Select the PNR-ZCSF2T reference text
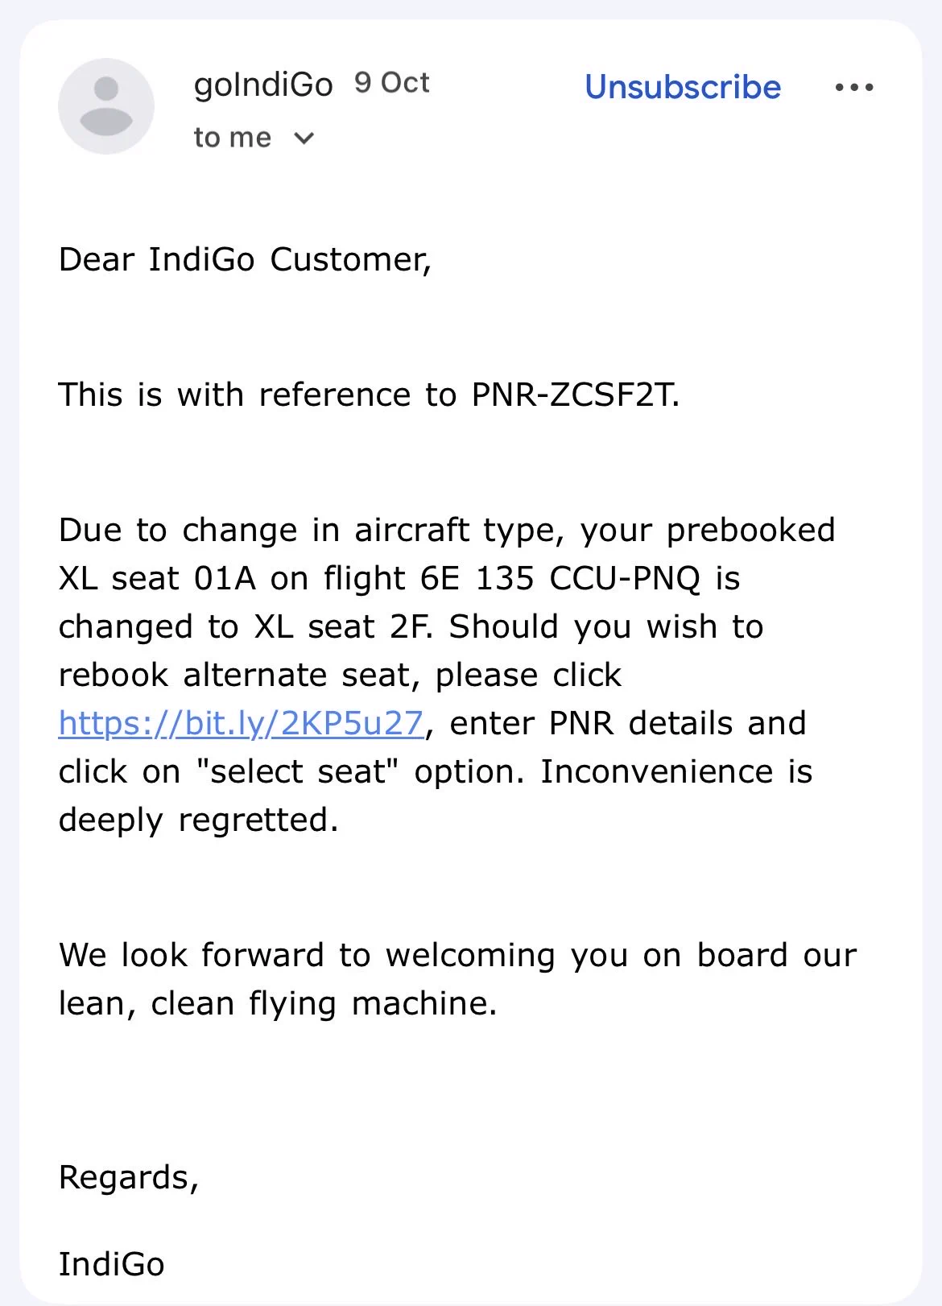 tap(575, 395)
